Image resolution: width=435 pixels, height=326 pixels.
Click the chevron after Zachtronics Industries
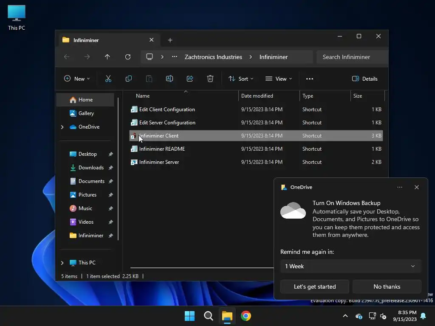coord(251,57)
